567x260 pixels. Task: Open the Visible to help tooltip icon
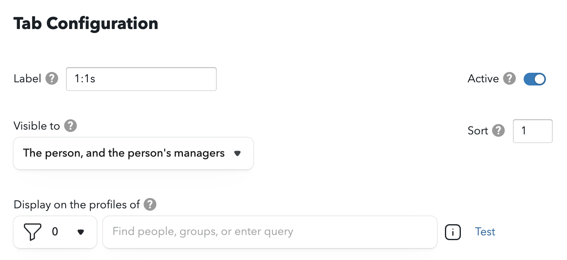(x=70, y=126)
